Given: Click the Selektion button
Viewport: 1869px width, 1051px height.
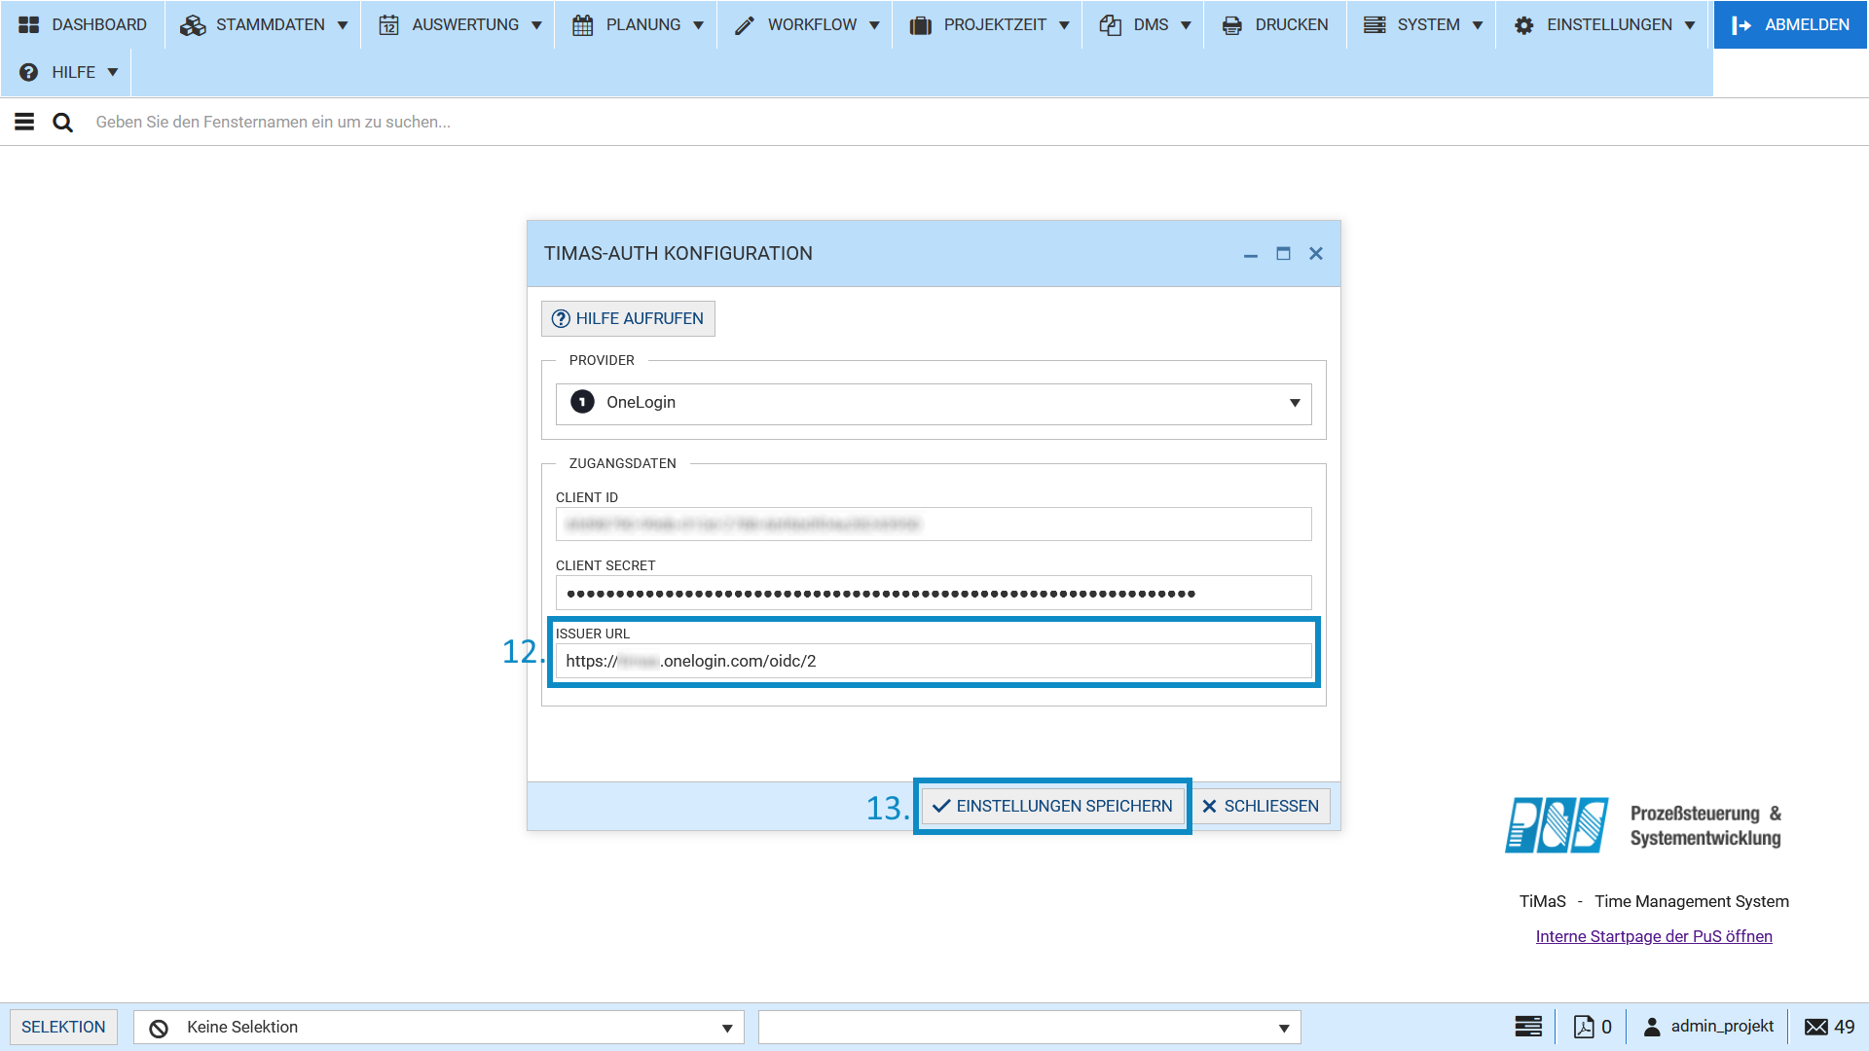Looking at the screenshot, I should pos(63,1027).
